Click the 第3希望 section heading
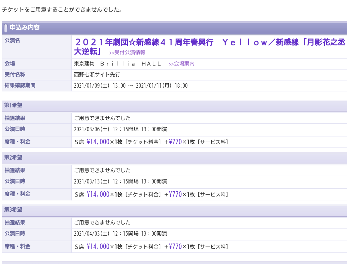The width and height of the screenshot is (347, 264). pos(13,209)
